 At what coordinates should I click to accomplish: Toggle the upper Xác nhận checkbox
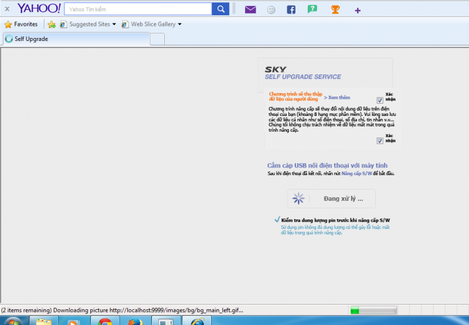point(379,100)
